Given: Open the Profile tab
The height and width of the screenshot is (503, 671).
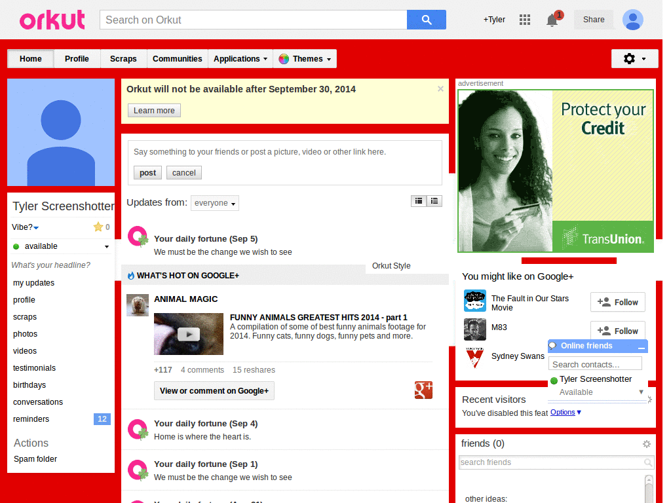Looking at the screenshot, I should [x=77, y=58].
